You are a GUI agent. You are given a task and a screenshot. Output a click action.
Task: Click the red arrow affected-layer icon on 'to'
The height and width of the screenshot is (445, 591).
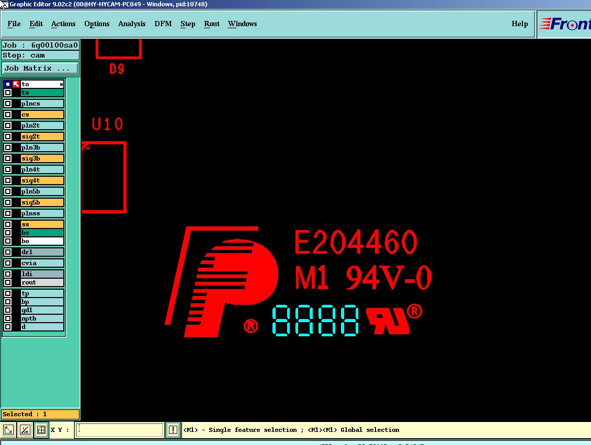pyautogui.click(x=16, y=84)
